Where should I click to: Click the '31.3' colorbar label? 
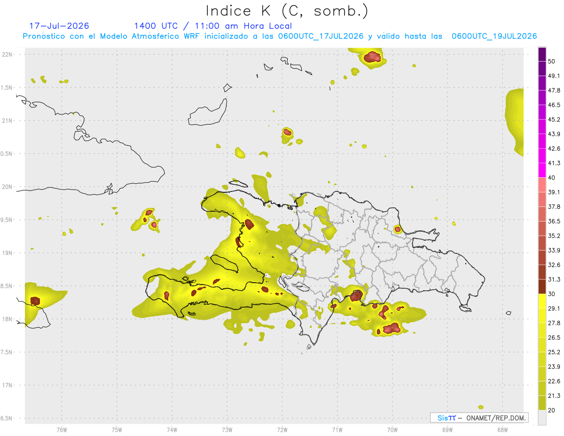pos(554,279)
